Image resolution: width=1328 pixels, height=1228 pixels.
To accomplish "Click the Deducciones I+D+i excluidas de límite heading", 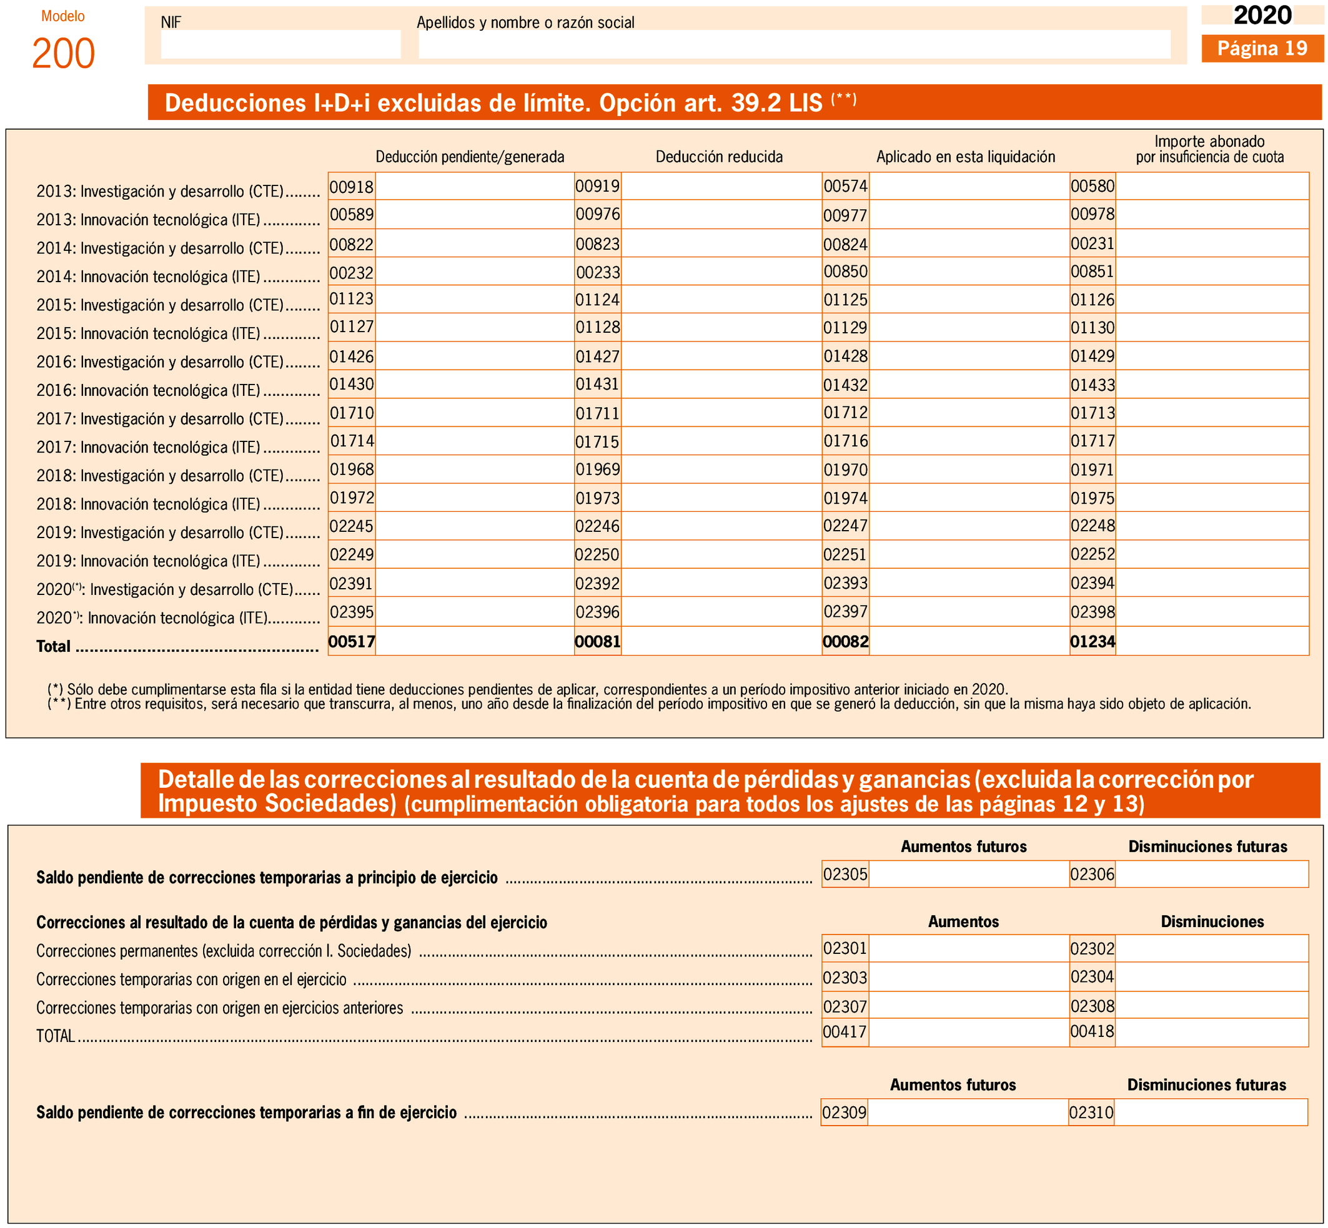I will point(734,102).
